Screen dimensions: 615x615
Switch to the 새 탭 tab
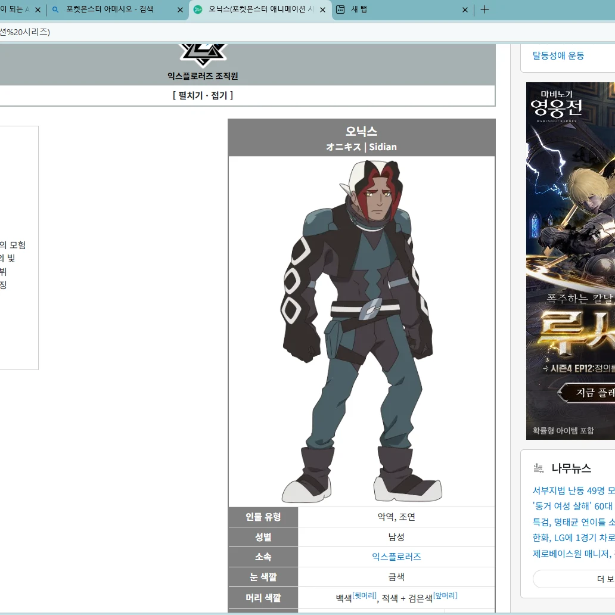402,10
